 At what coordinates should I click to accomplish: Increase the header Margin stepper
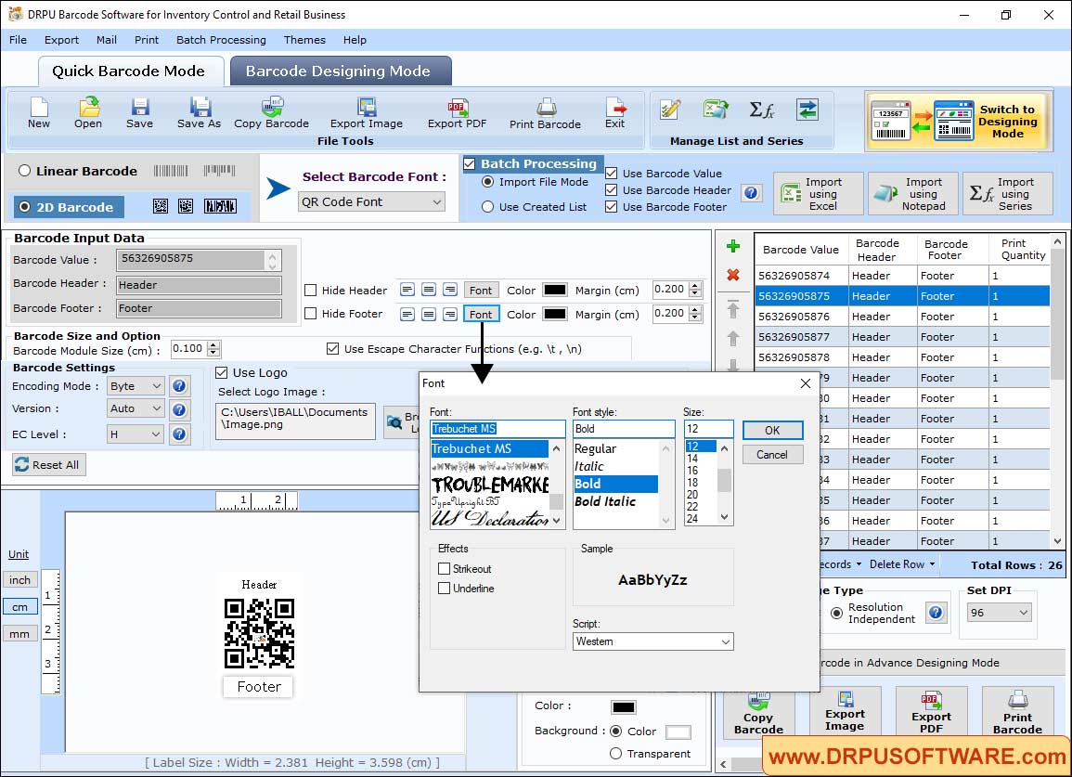coord(695,286)
